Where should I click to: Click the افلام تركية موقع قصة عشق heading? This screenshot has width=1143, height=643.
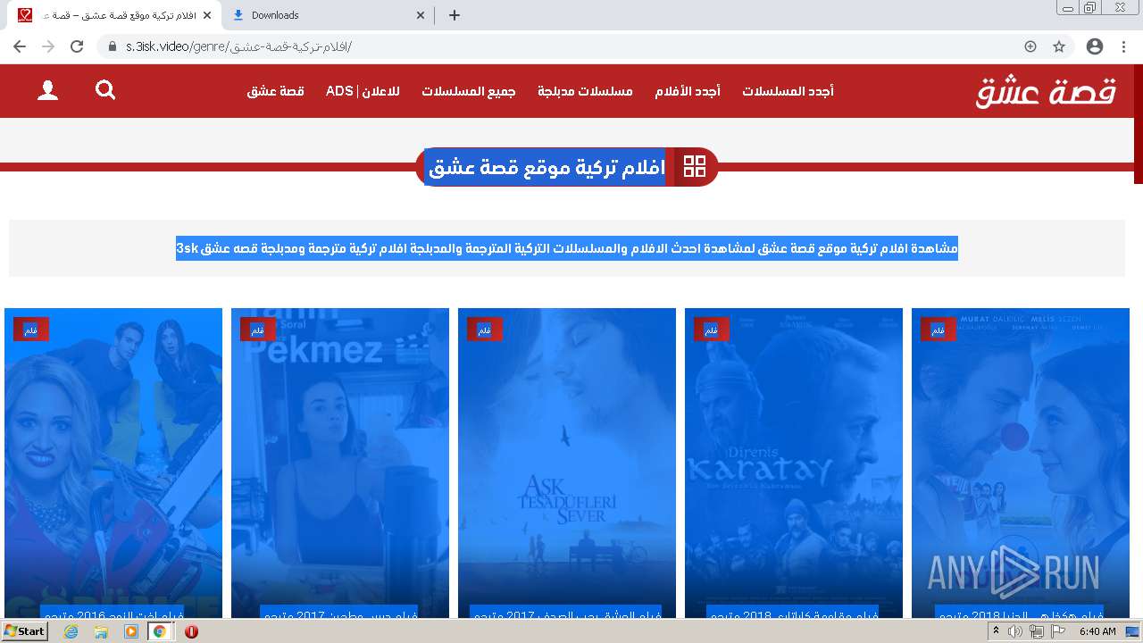tap(547, 167)
